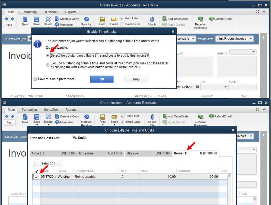Image resolution: width=271 pixels, height=205 pixels.
Task: Click next invoice arrow in top window
Action: (x=12, y=19)
